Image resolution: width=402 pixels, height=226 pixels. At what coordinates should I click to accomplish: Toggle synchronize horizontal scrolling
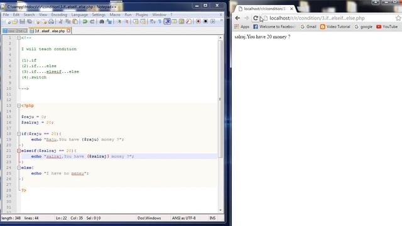coord(143,22)
